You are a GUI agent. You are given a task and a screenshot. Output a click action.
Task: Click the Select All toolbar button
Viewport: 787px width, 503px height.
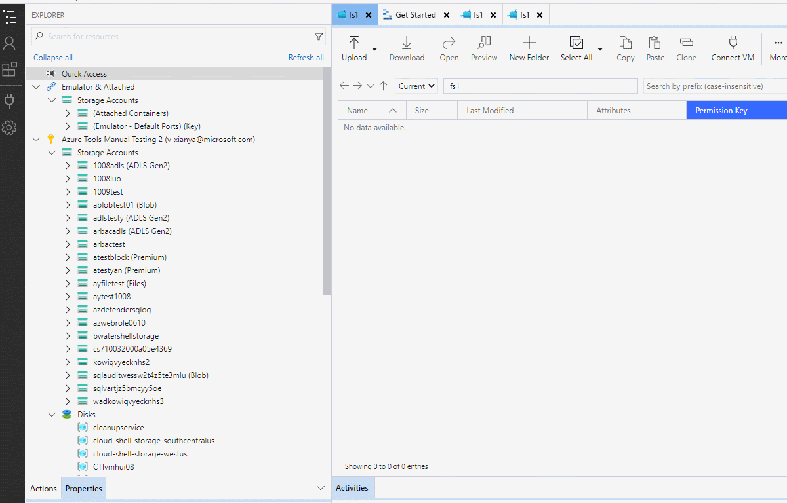[x=576, y=49]
